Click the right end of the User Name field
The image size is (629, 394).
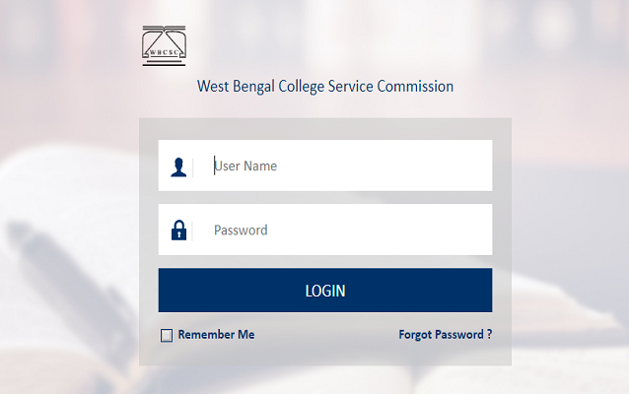pyautogui.click(x=478, y=166)
